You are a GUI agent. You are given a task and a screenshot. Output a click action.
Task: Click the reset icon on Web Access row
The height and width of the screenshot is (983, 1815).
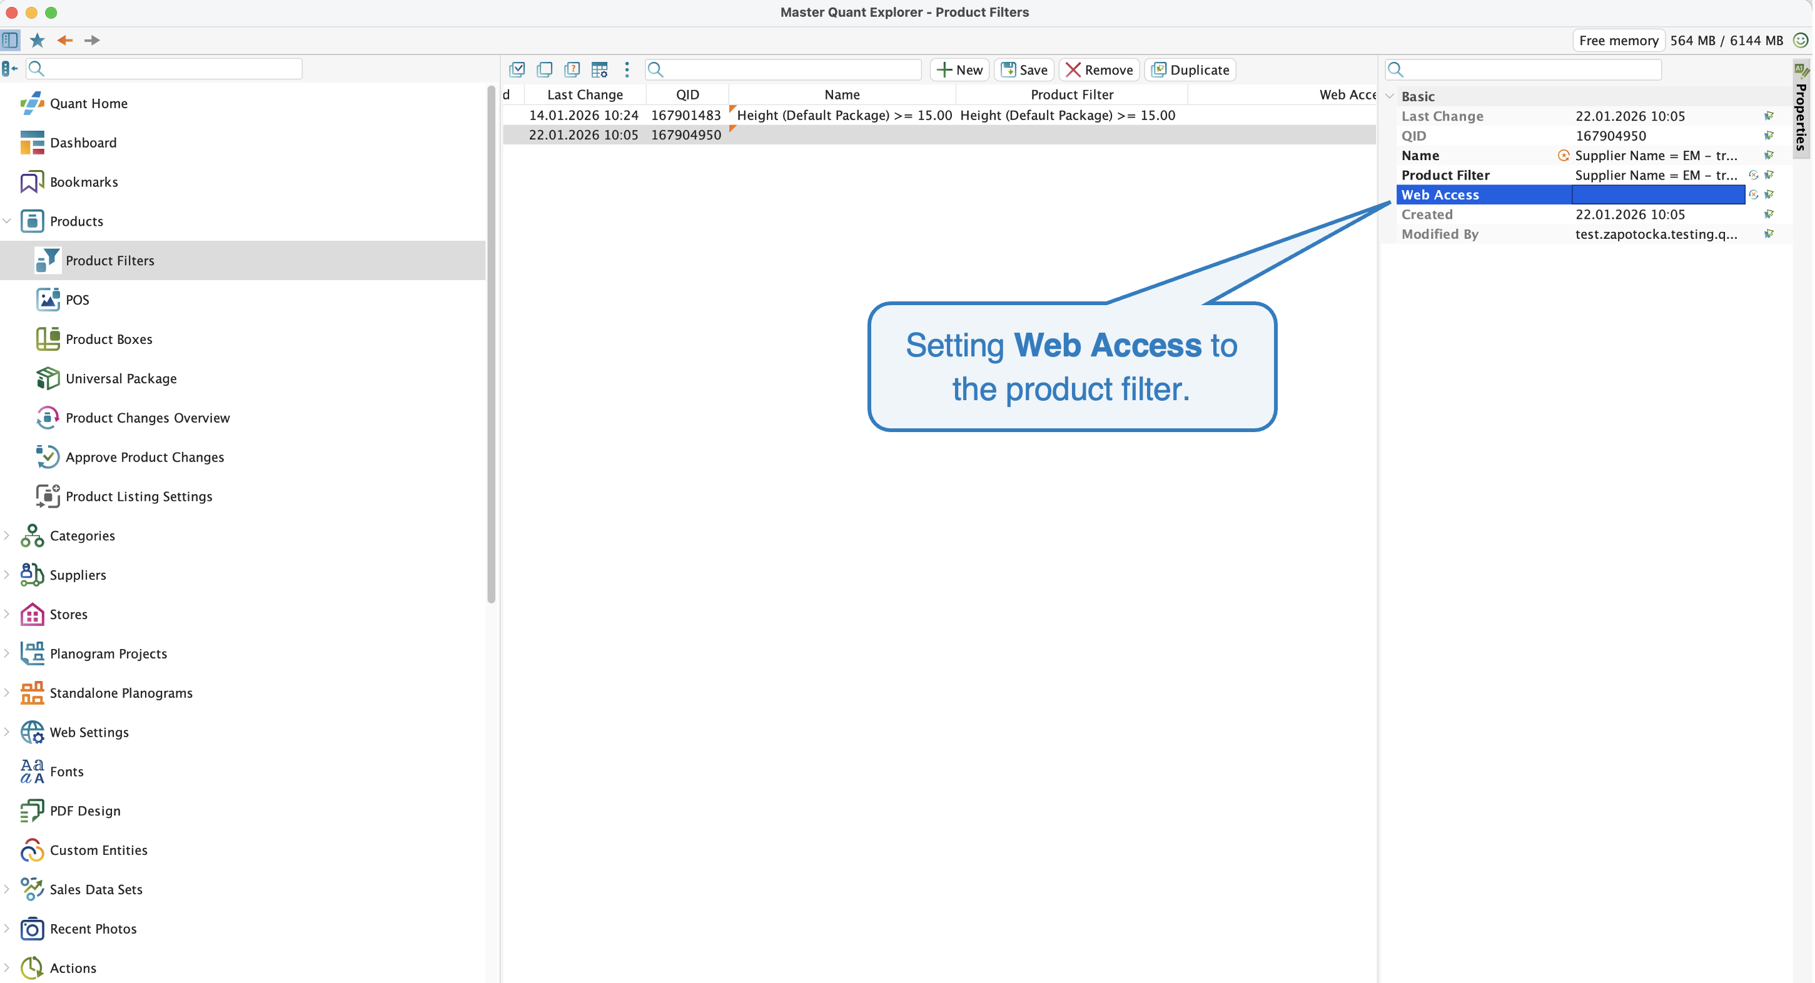pos(1754,194)
